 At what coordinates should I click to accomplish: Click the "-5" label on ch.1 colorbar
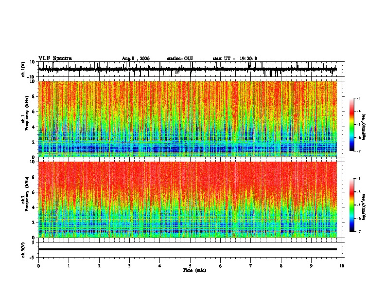click(358, 125)
